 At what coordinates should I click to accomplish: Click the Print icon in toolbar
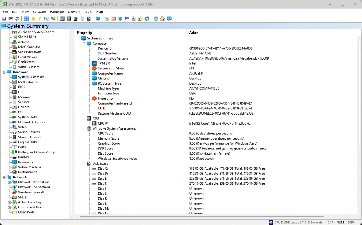[x=11, y=19]
